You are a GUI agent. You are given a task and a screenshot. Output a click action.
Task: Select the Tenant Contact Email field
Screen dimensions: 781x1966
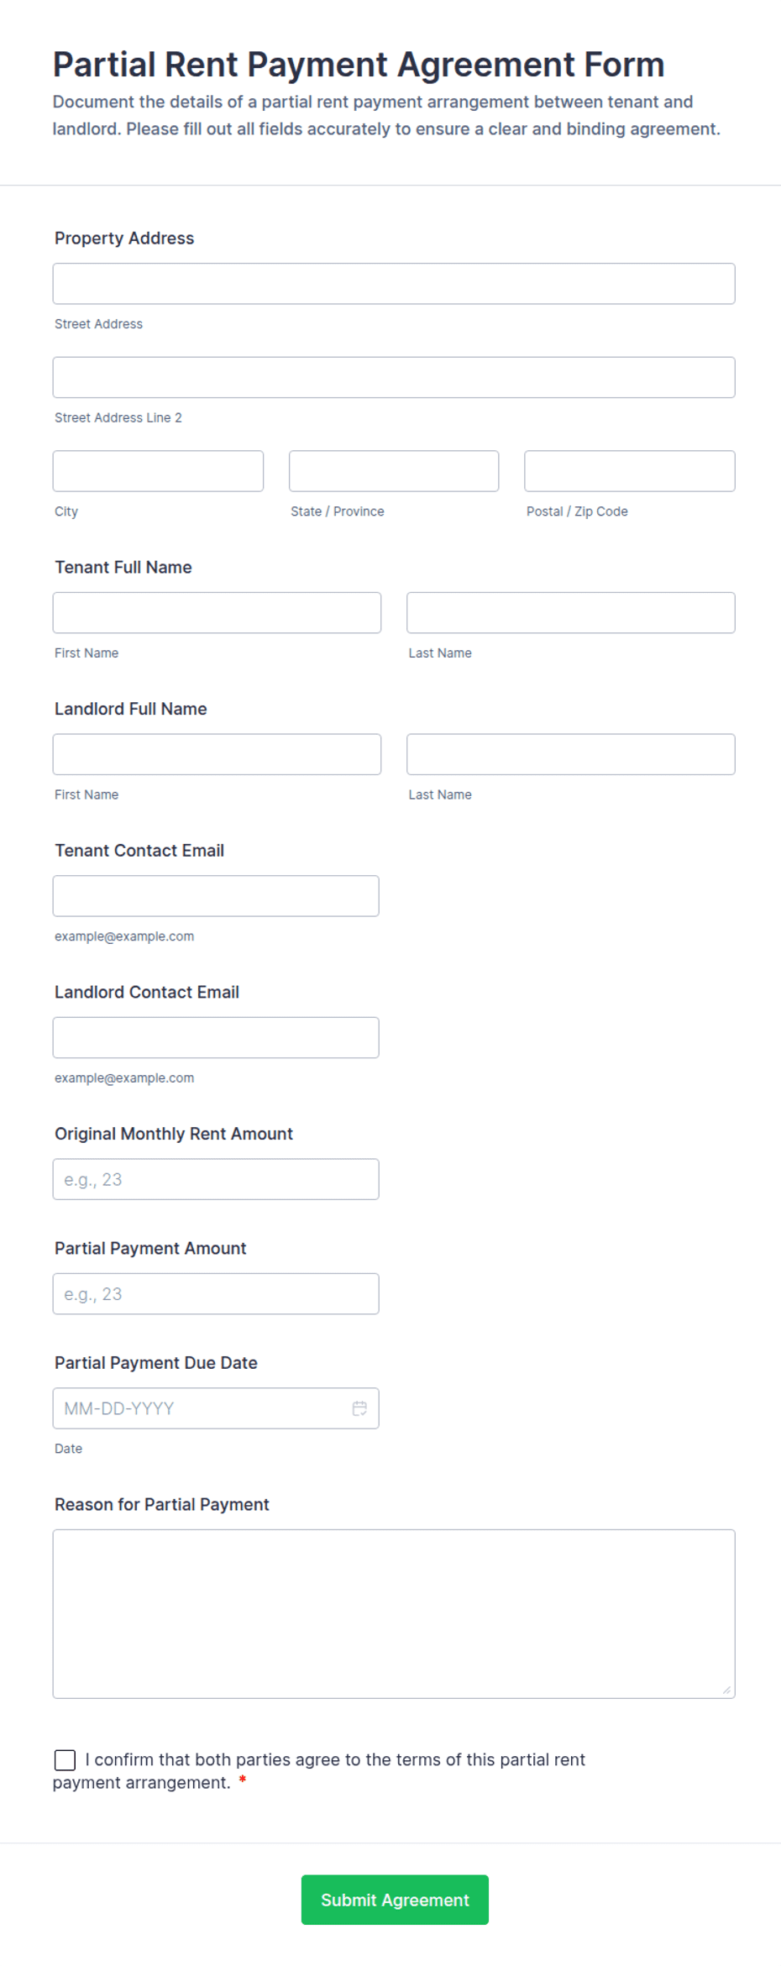click(x=216, y=896)
